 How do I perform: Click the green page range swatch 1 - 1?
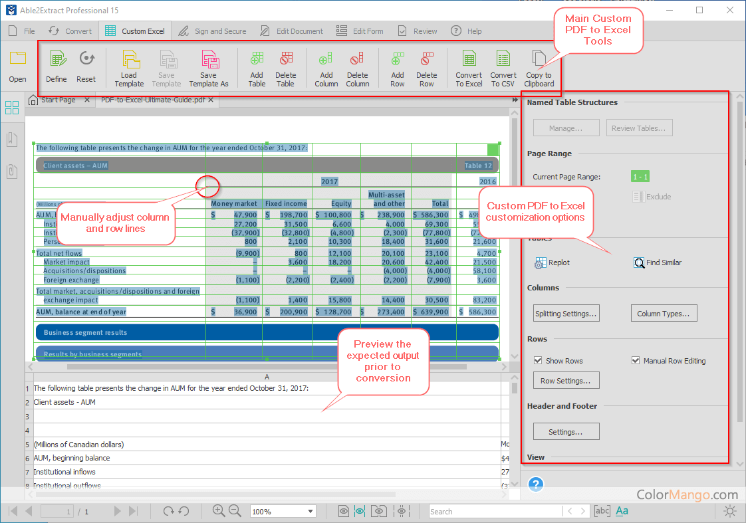(640, 177)
